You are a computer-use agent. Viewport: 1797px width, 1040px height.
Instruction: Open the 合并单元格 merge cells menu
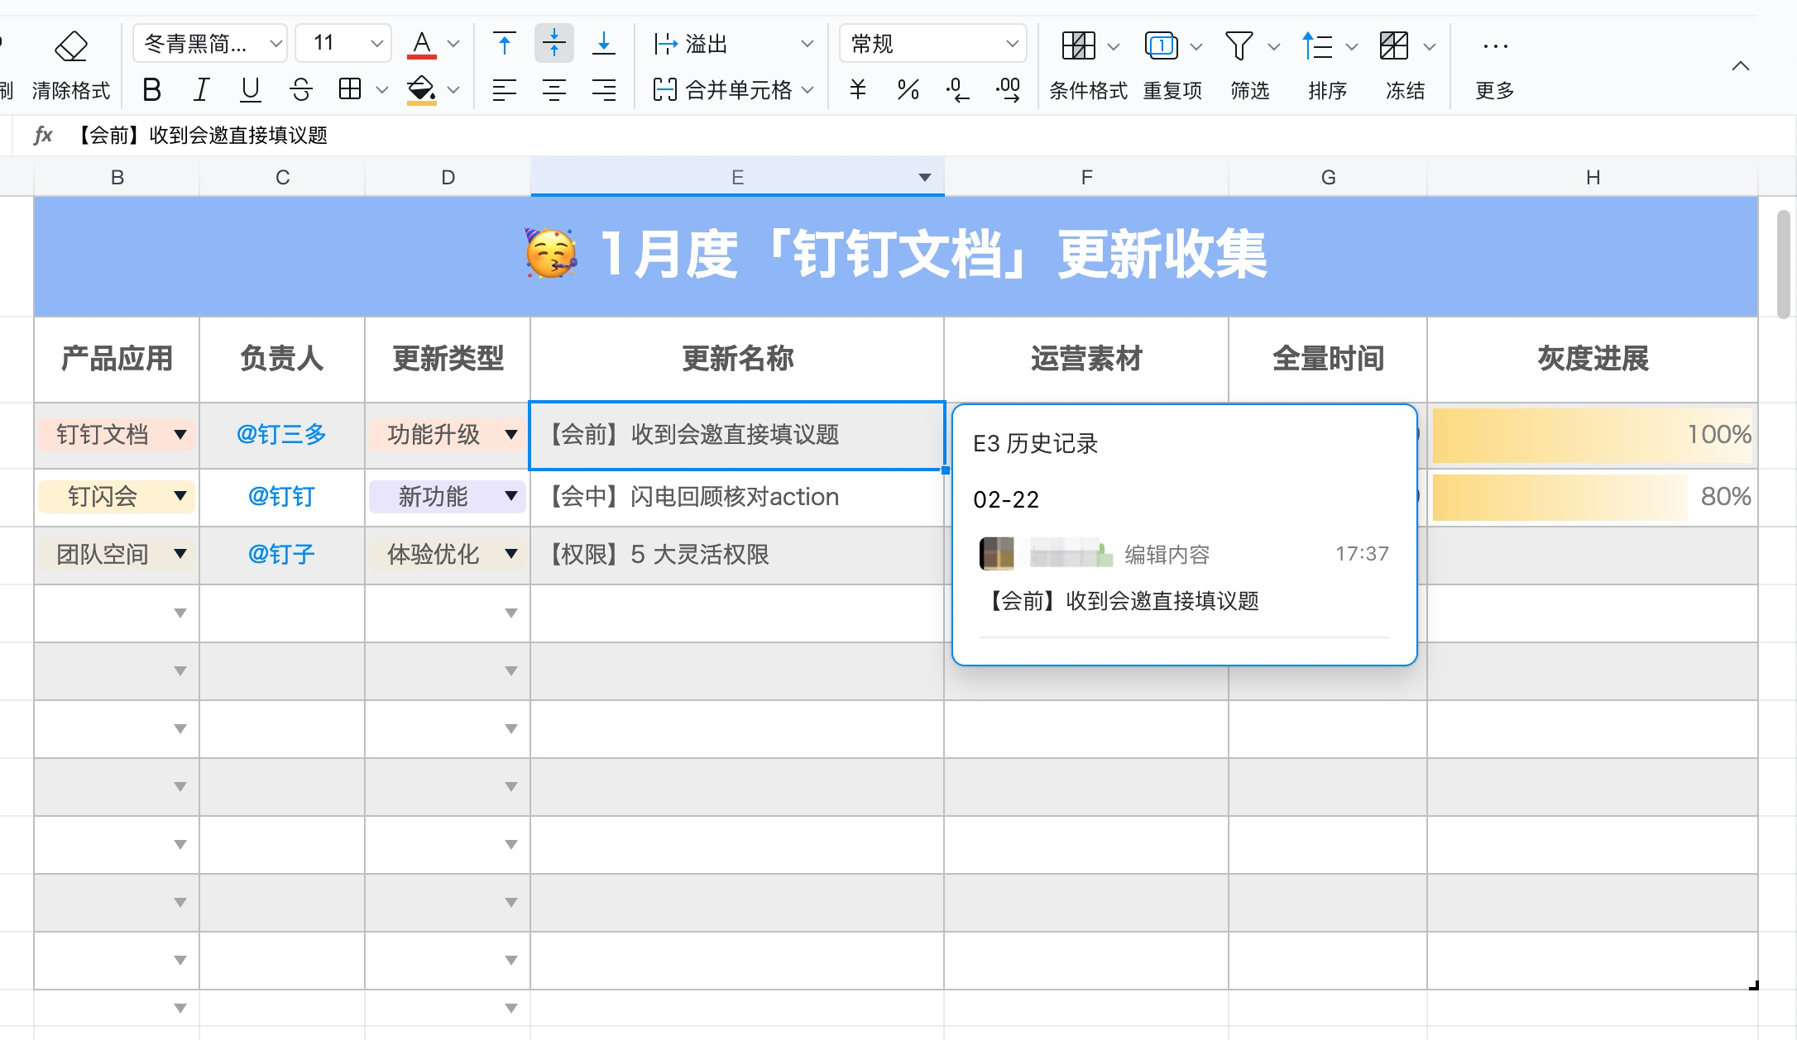(x=732, y=90)
